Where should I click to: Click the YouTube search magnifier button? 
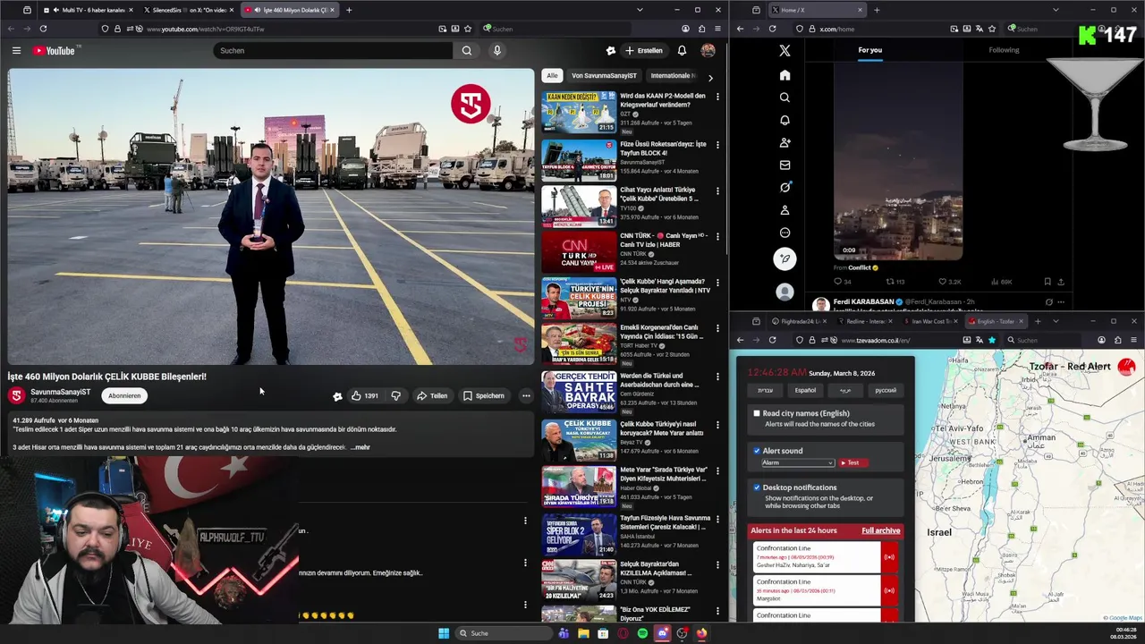click(x=466, y=51)
